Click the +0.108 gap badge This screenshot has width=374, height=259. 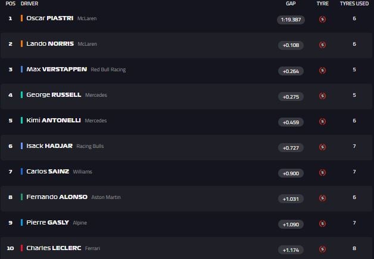[x=290, y=45]
